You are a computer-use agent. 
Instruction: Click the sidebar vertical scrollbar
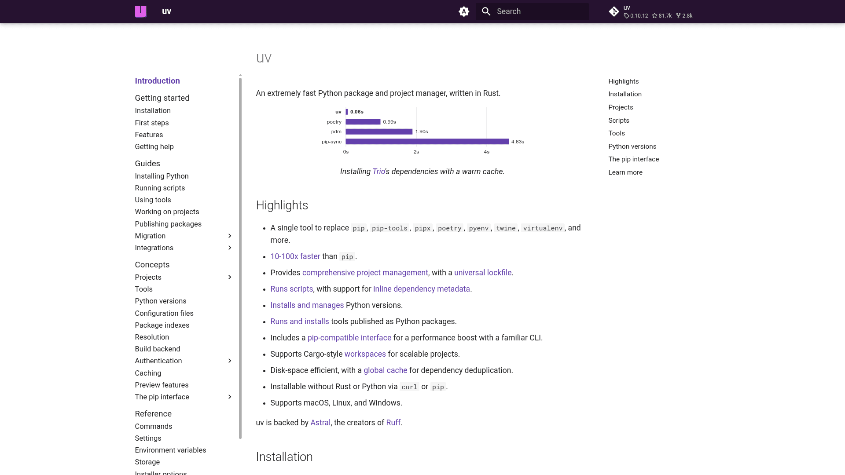tap(240, 257)
